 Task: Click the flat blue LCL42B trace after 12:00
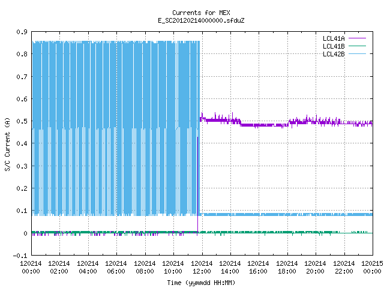pyautogui.click(x=287, y=215)
